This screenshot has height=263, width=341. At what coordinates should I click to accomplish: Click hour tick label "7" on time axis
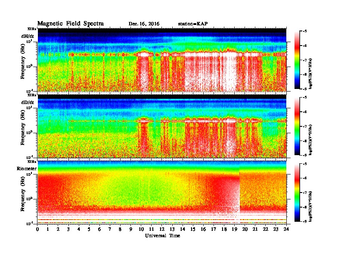[110, 229]
